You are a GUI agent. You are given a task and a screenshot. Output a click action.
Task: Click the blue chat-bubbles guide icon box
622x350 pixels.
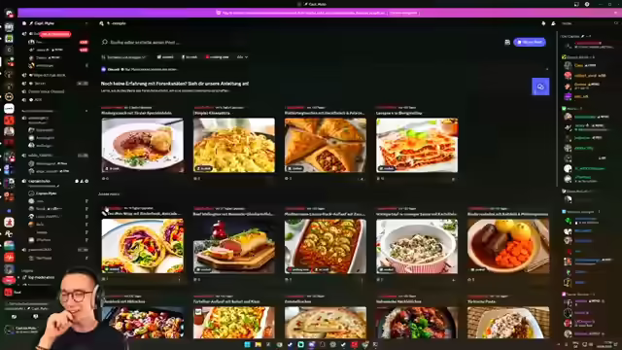coord(540,87)
